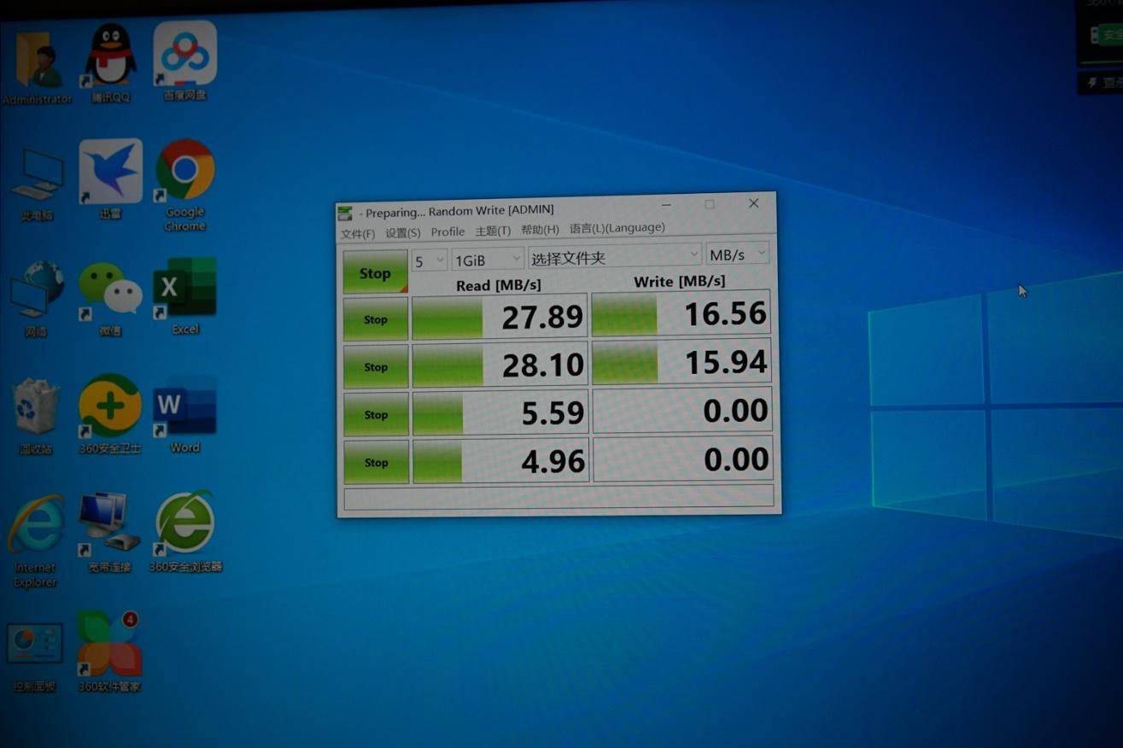Select the This PC (此电脑) desktop icon
The height and width of the screenshot is (748, 1123).
37,184
